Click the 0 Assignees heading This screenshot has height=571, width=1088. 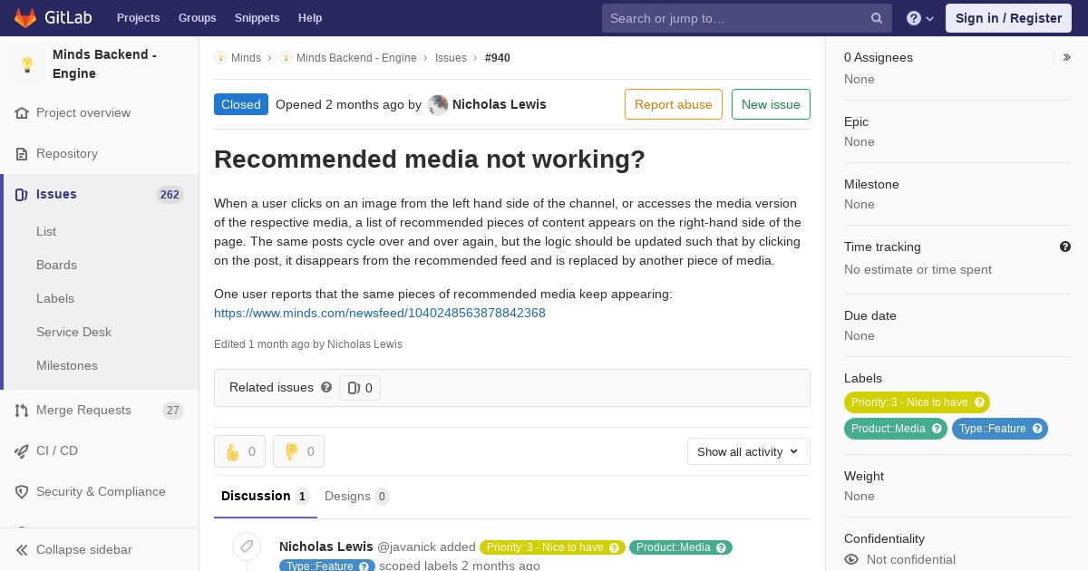[x=879, y=57]
